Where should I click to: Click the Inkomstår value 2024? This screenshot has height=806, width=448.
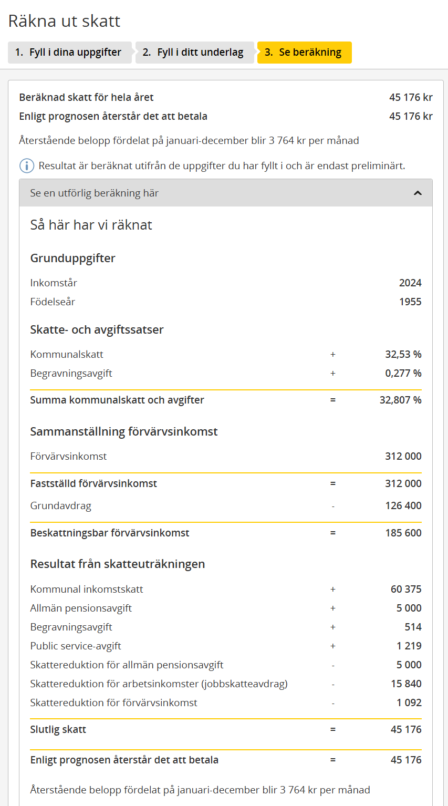(x=410, y=283)
